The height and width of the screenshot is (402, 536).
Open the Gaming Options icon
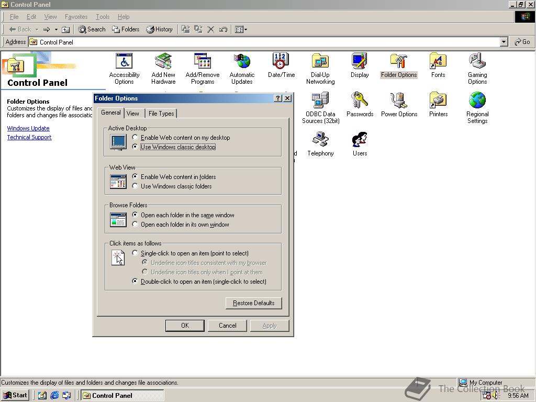477,69
